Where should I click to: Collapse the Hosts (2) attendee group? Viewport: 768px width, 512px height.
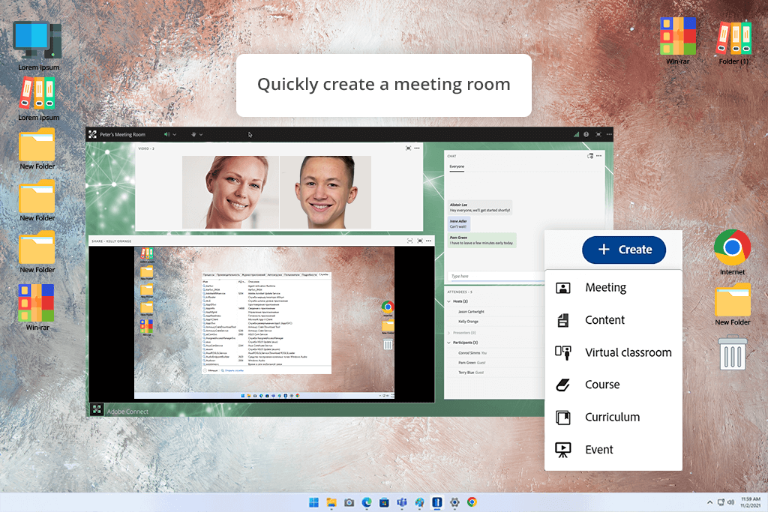(x=449, y=301)
